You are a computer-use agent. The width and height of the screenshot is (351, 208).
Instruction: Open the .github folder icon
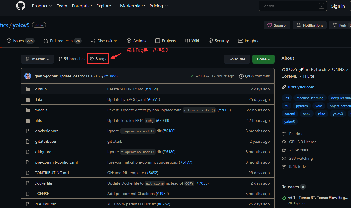click(x=28, y=89)
